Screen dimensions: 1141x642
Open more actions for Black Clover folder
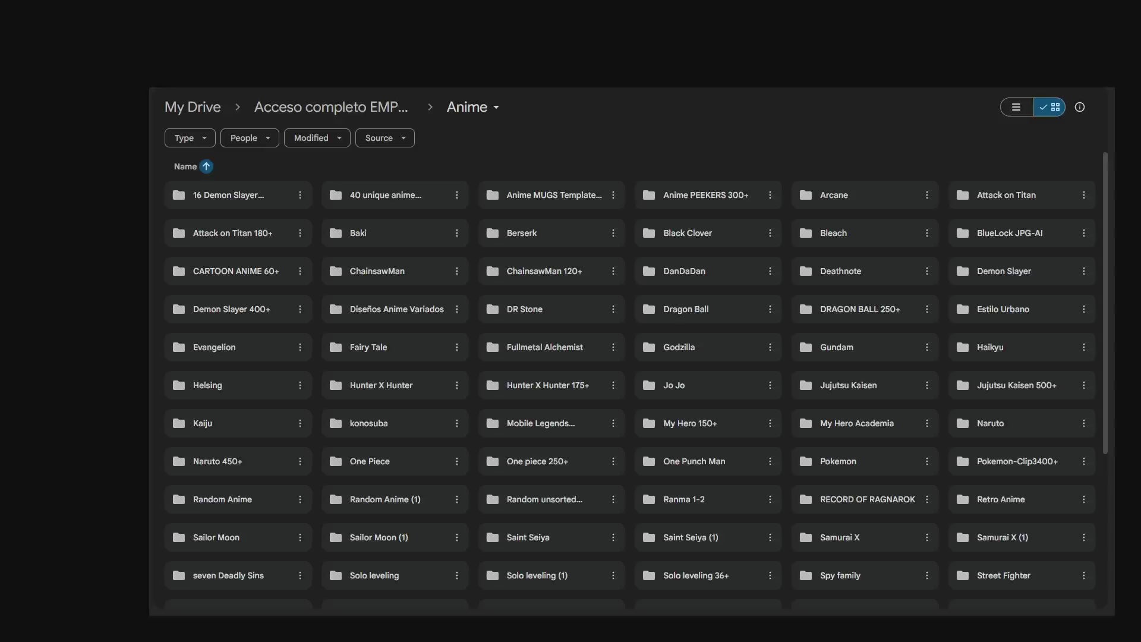pyautogui.click(x=770, y=233)
